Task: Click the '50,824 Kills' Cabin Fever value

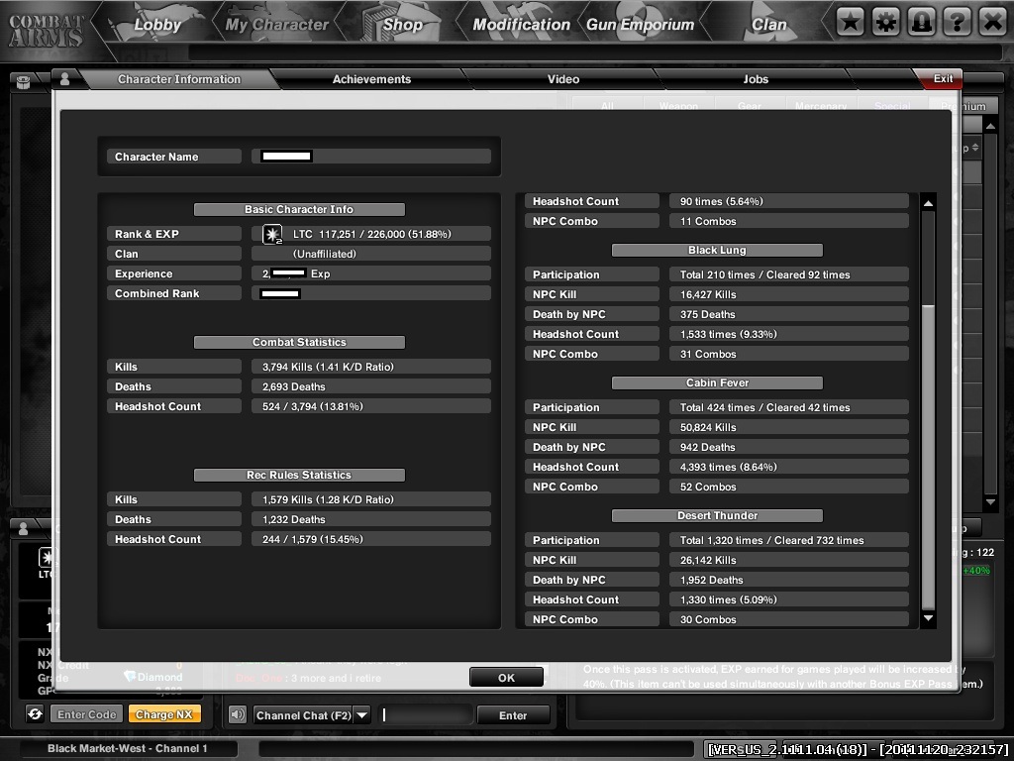Action: 708,427
